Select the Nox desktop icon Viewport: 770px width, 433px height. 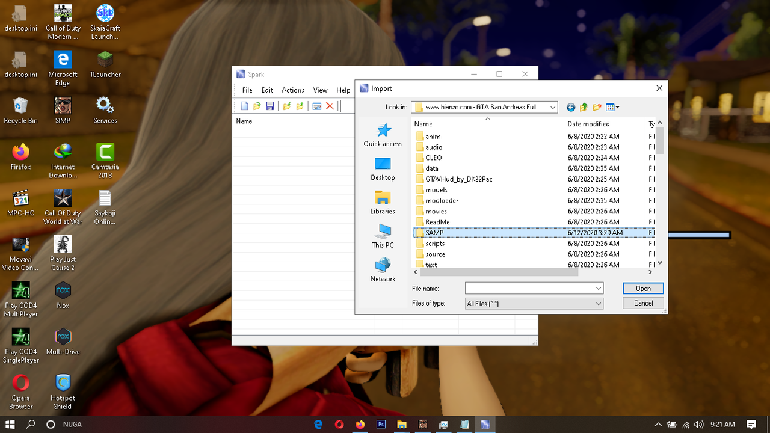click(63, 295)
